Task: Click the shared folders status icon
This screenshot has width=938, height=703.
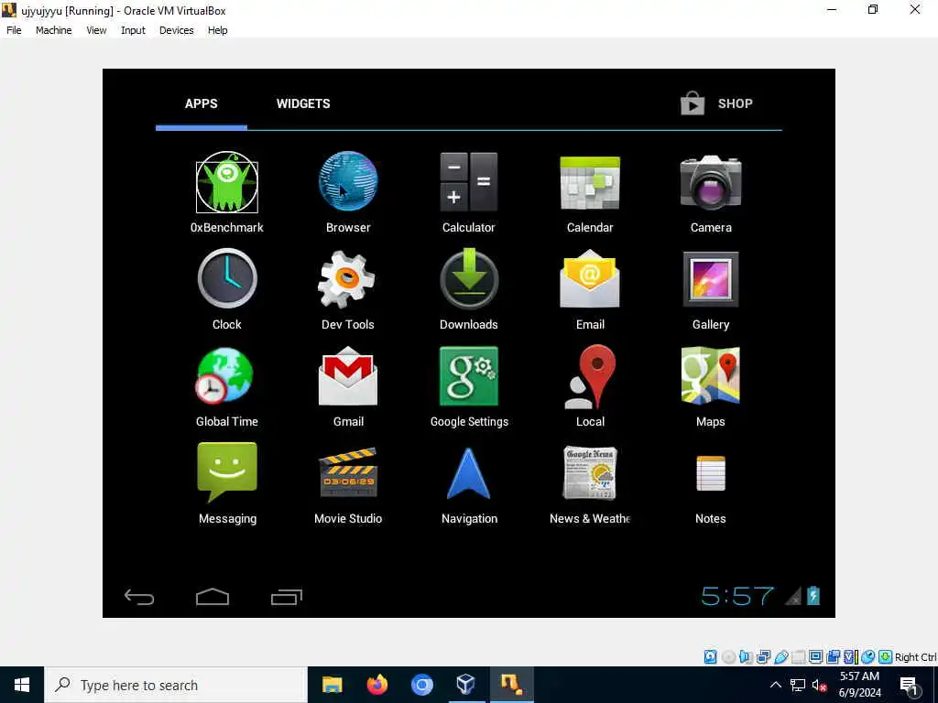Action: click(x=798, y=657)
